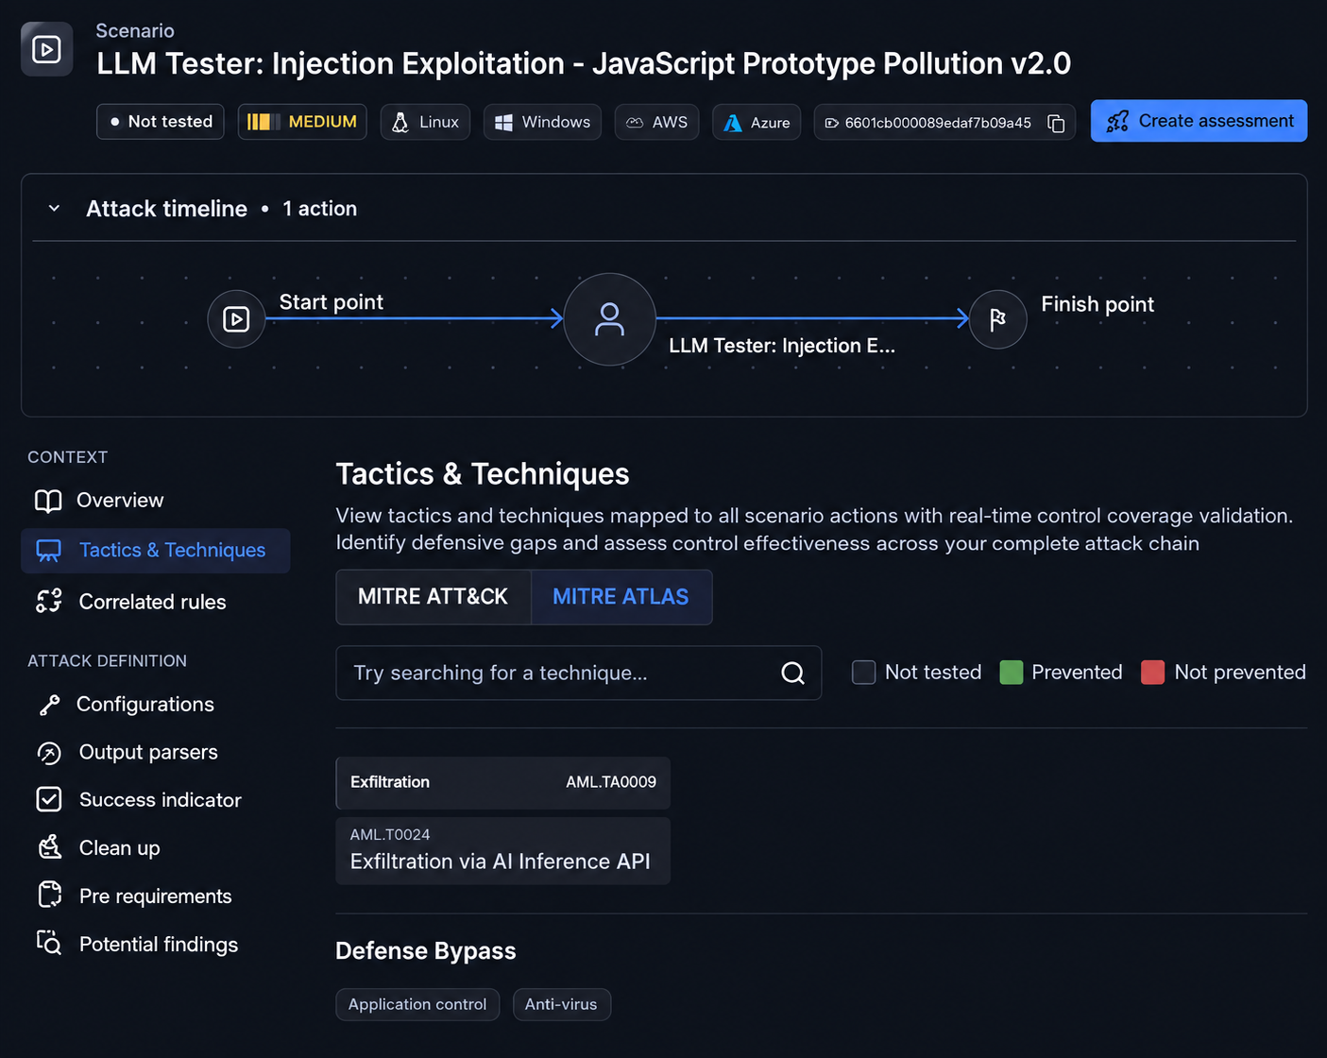This screenshot has width=1327, height=1058.
Task: Click the Exfiltration AML.TA0009 tactic header
Action: pos(502,783)
